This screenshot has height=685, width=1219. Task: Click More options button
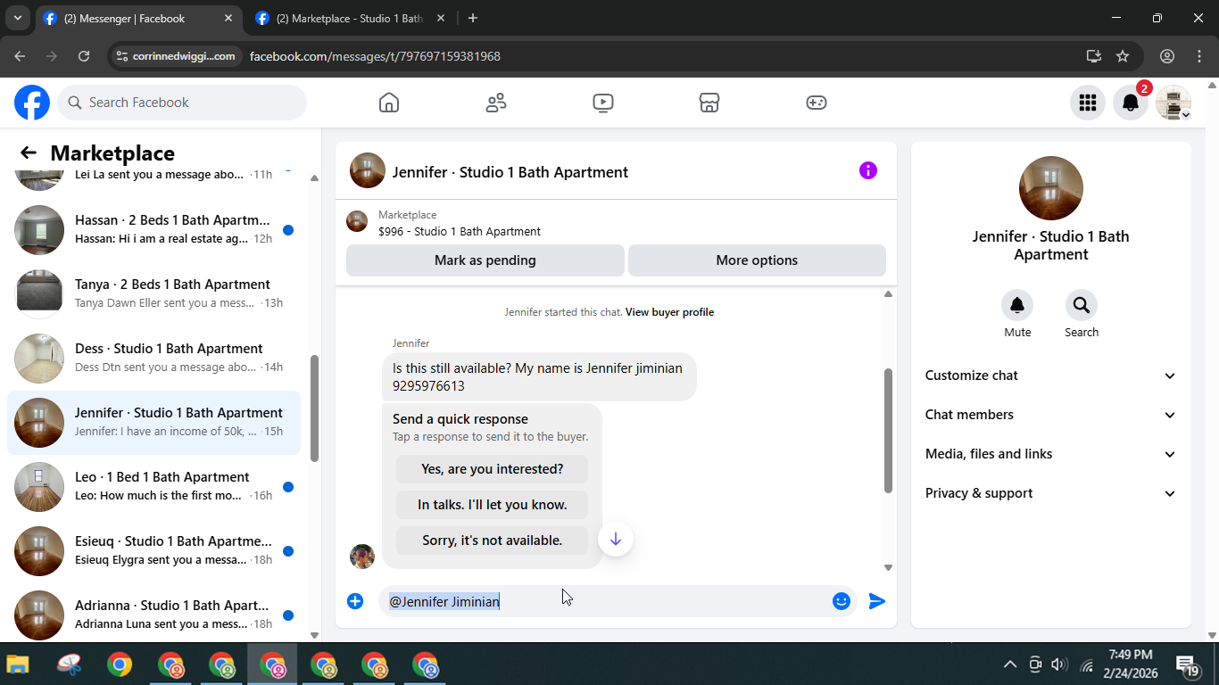pos(757,260)
